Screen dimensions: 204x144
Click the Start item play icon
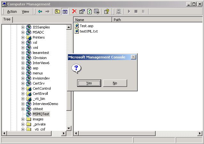coord(129,11)
